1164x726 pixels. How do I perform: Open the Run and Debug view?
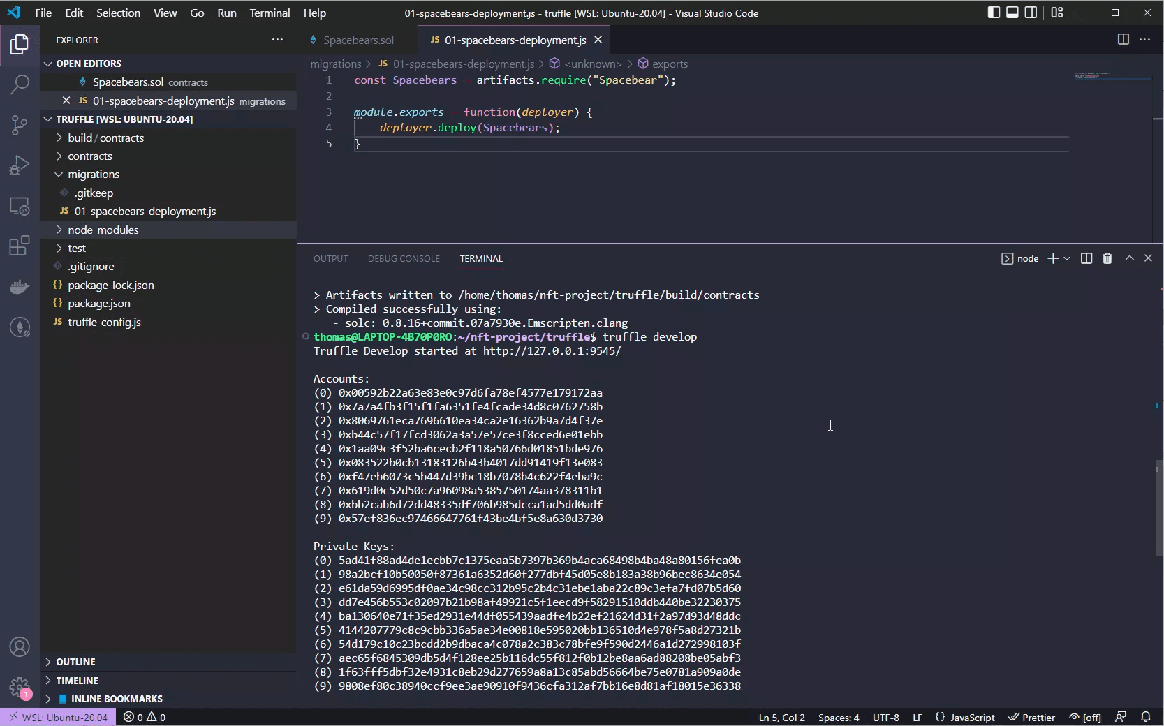click(x=20, y=165)
